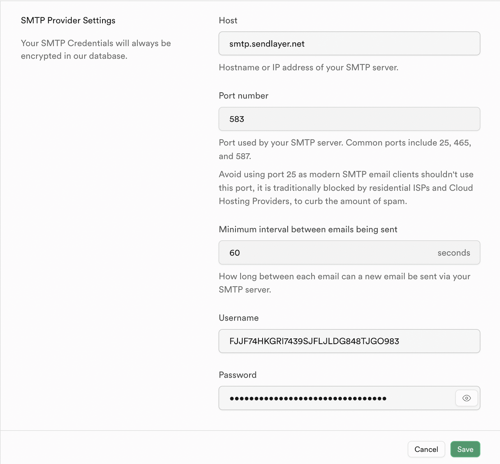Click the hostname helper text below Host

308,67
